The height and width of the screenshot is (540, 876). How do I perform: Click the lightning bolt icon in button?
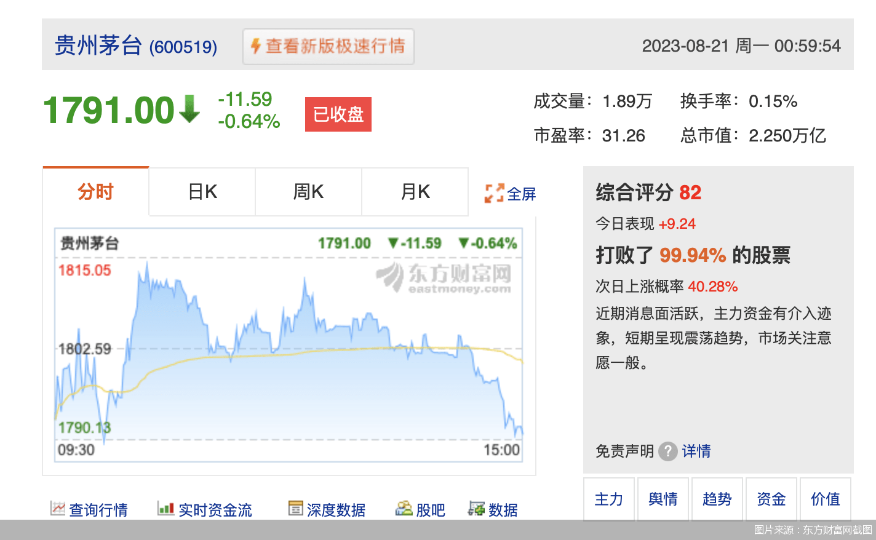pos(256,46)
